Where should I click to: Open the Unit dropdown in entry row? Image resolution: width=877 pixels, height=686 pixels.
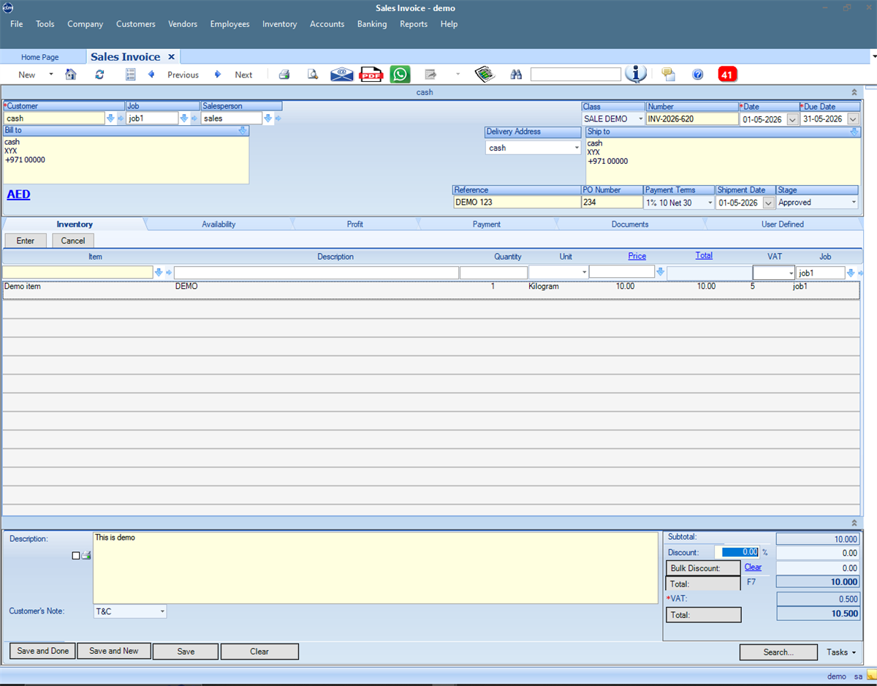pyautogui.click(x=584, y=273)
